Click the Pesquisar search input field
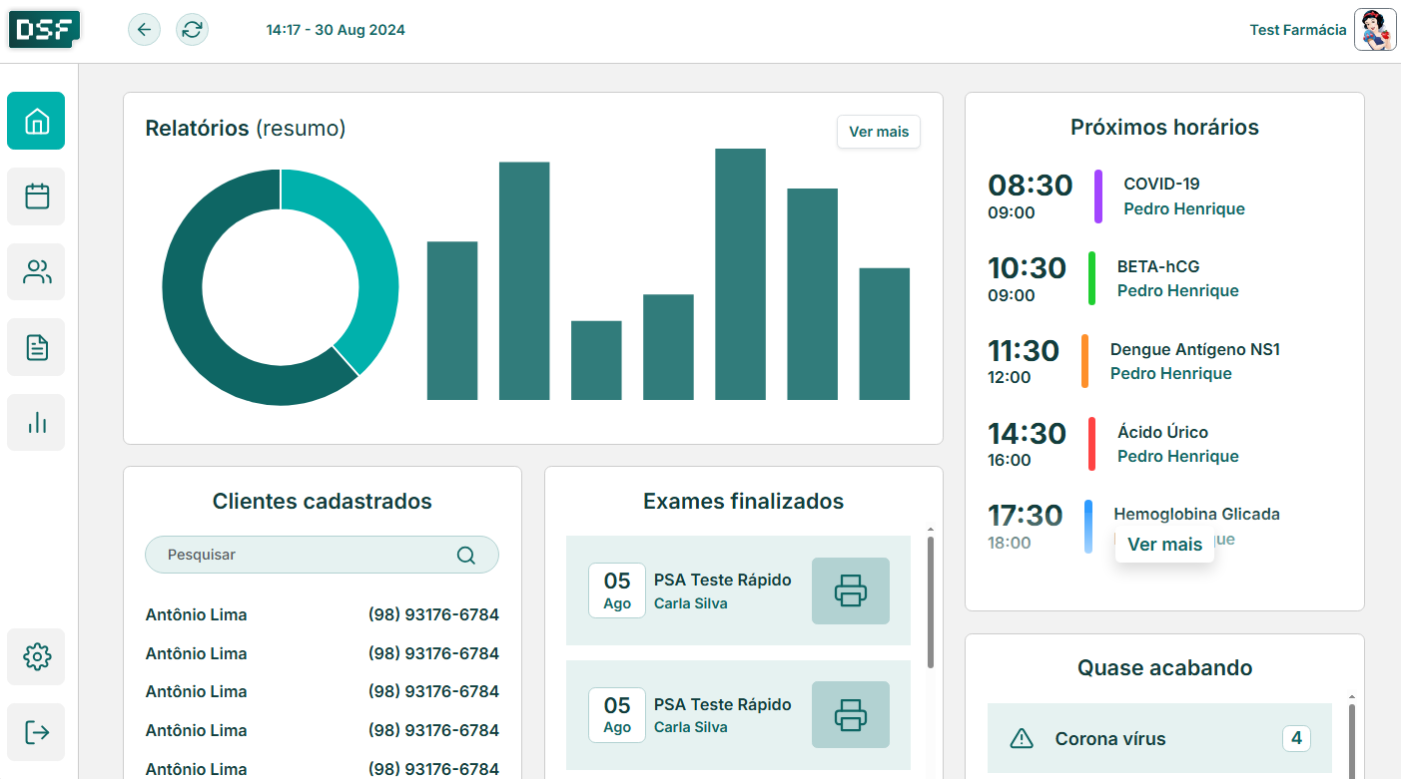Viewport: 1401px width, 779px height. [x=300, y=555]
